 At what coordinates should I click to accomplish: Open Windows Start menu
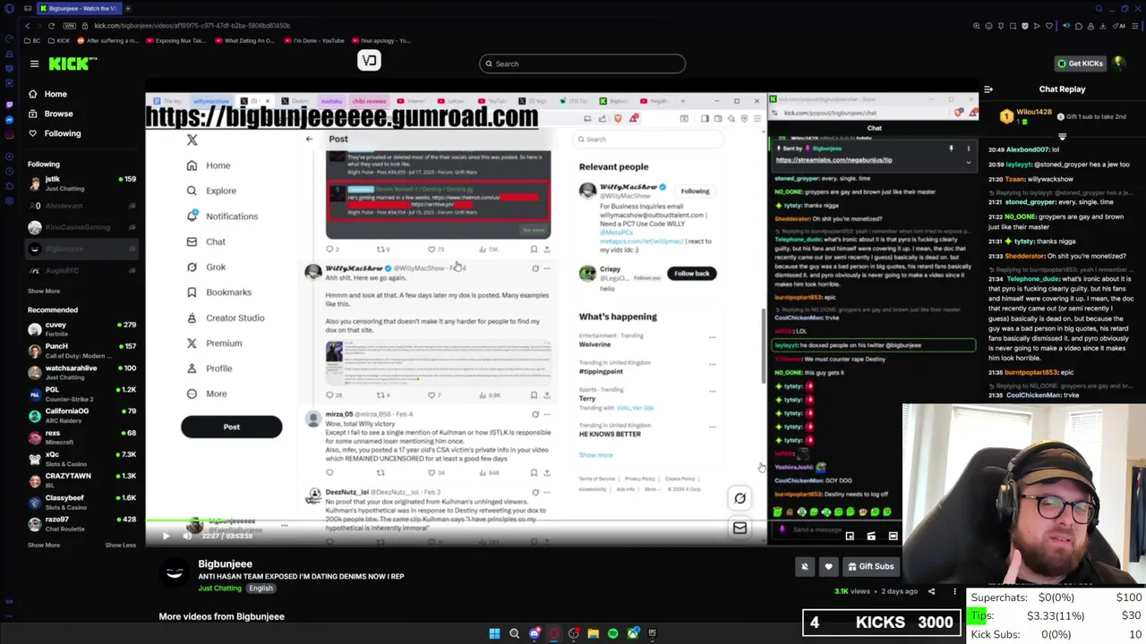(494, 633)
